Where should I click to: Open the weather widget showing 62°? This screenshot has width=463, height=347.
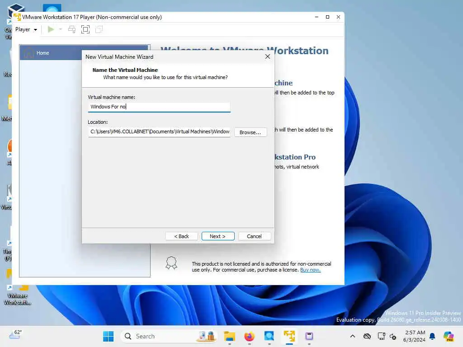click(x=15, y=335)
